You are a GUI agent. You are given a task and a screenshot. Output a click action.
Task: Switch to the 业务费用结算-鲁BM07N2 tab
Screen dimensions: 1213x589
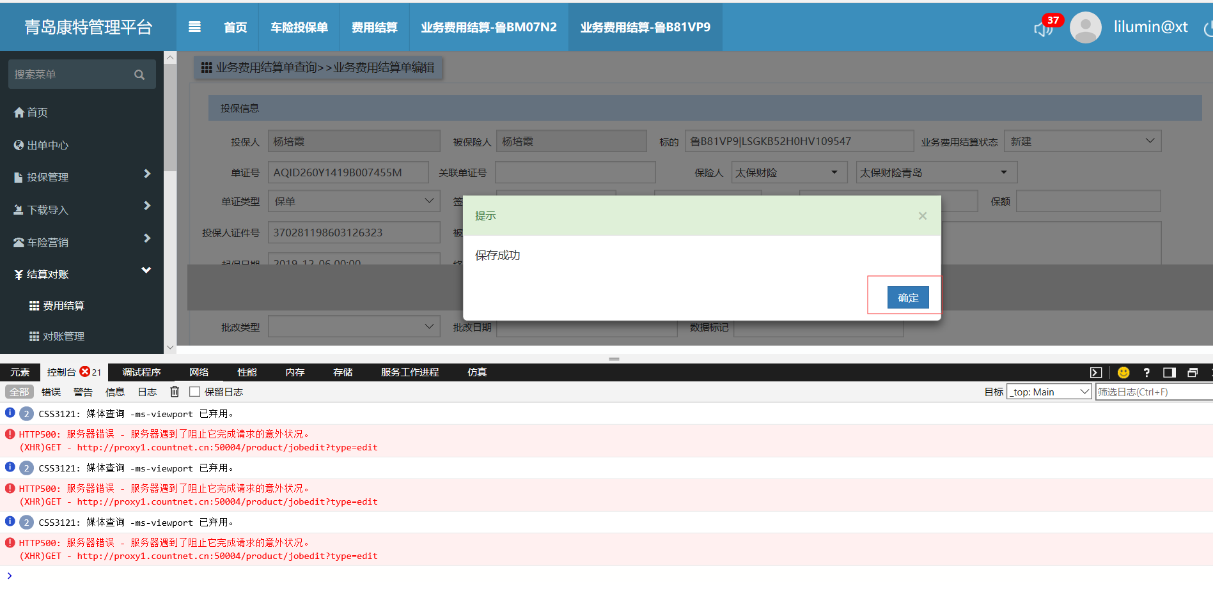click(x=489, y=27)
